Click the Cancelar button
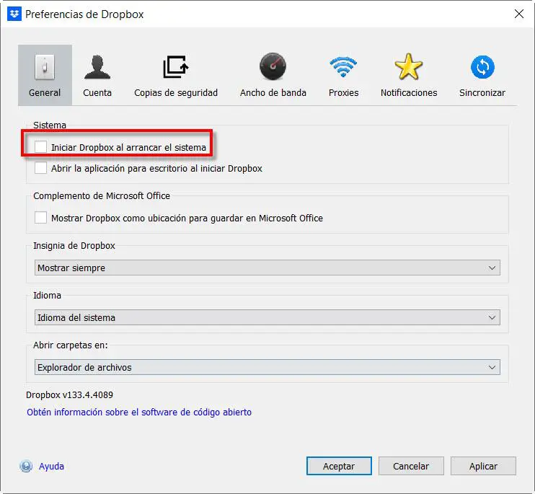This screenshot has width=535, height=494. pos(410,466)
